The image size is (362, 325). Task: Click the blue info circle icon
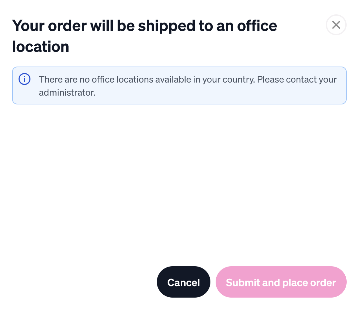(25, 79)
